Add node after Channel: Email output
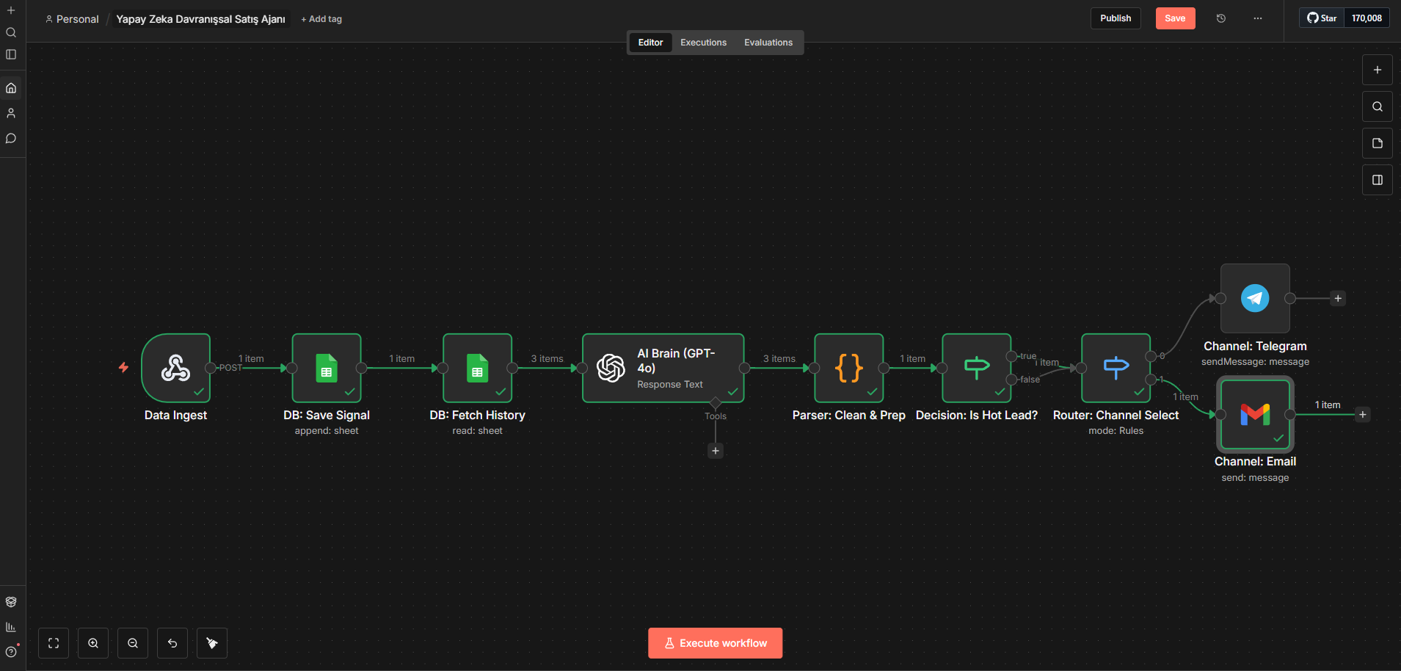 pos(1363,414)
